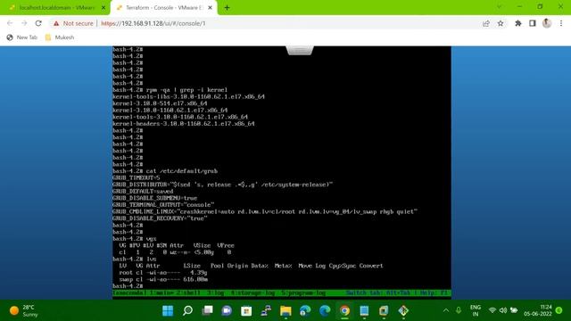The image size is (571, 321).
Task: Select the Terraform Console VMware tab
Action: pyautogui.click(x=164, y=7)
